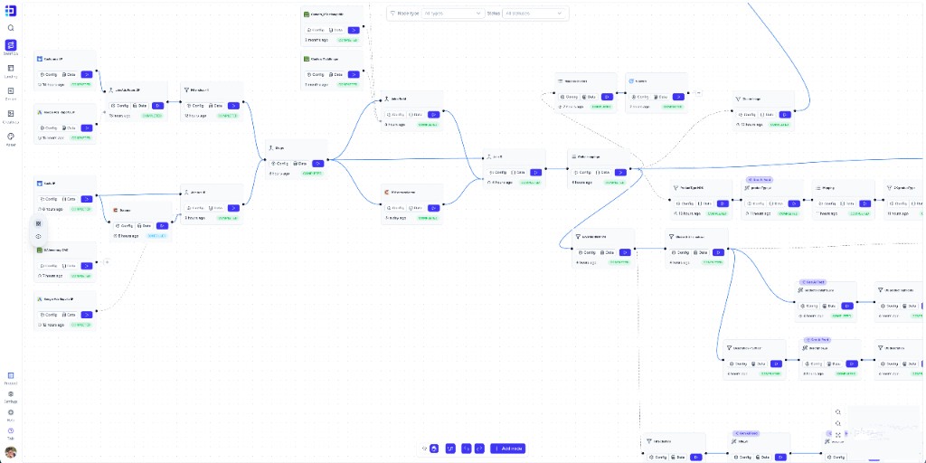Select the hand pan tool in bottom toolbar
Image resolution: width=926 pixels, height=463 pixels.
pos(434,449)
